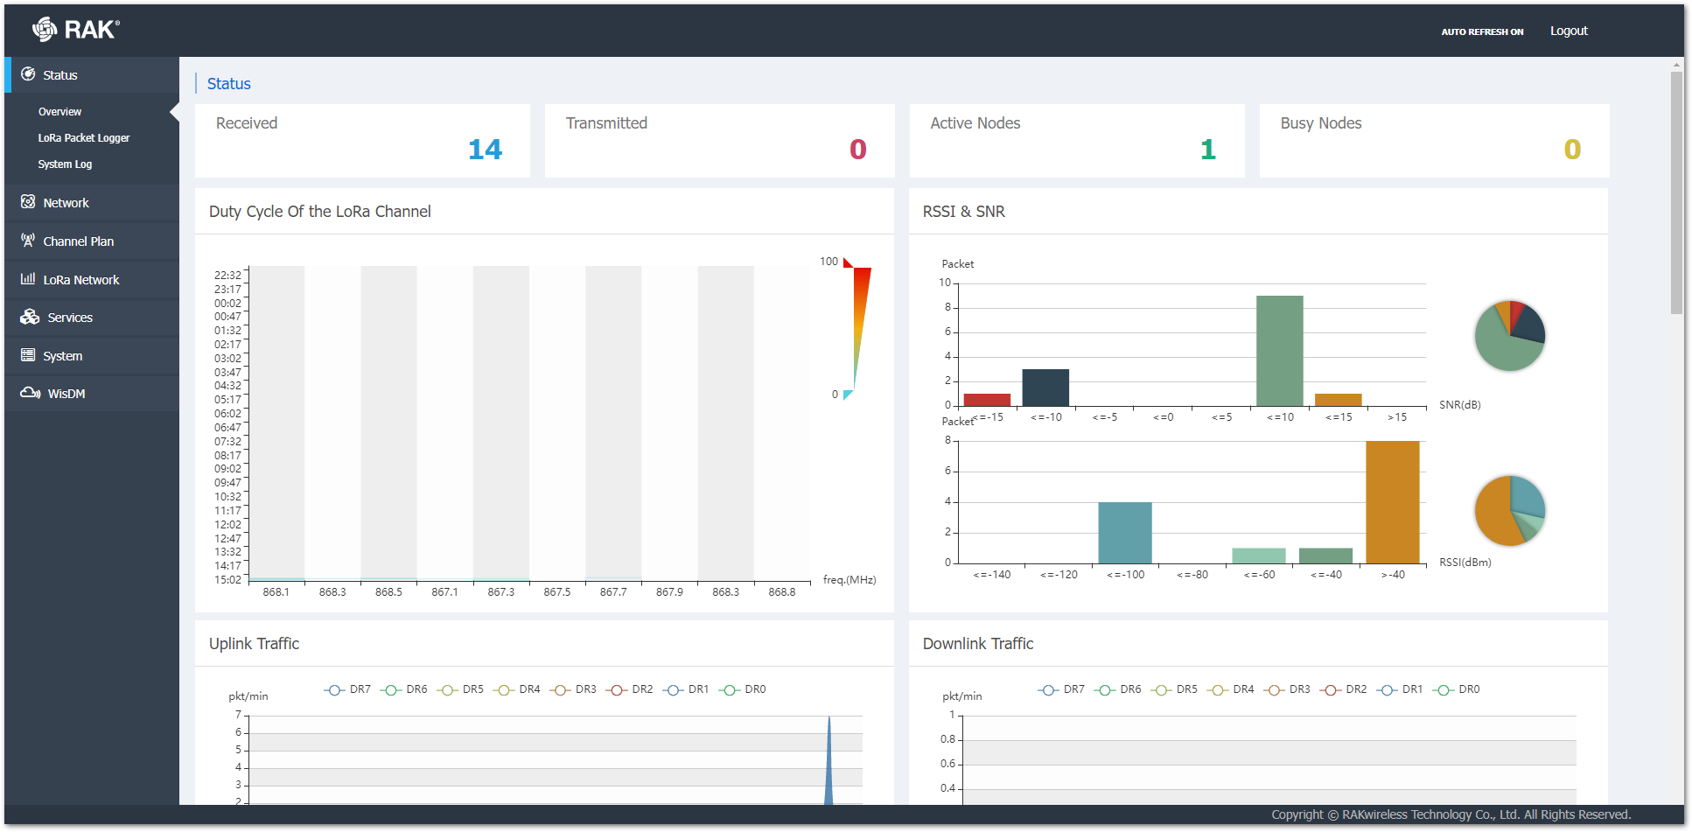Open the LoRa Packet Logger page

pos(84,138)
